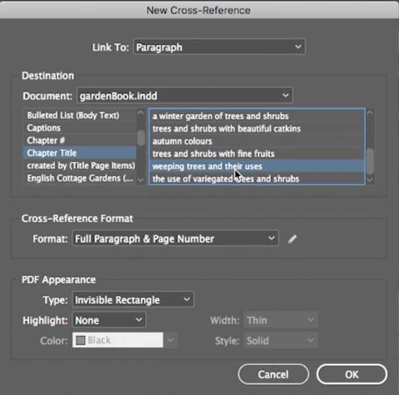Choose the 'autumn colours' paragraph
The height and width of the screenshot is (395, 399).
point(182,142)
